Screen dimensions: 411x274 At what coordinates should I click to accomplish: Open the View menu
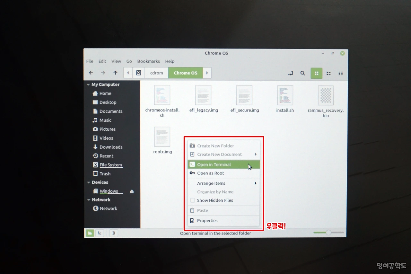click(116, 61)
